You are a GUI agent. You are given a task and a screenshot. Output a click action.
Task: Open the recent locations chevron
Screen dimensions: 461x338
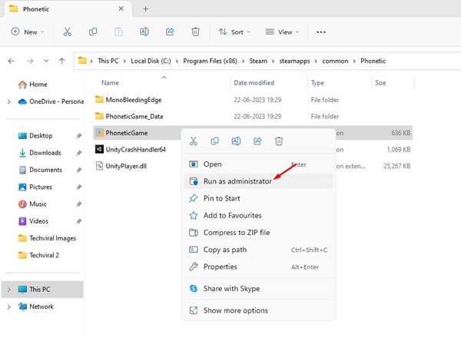[x=46, y=61]
